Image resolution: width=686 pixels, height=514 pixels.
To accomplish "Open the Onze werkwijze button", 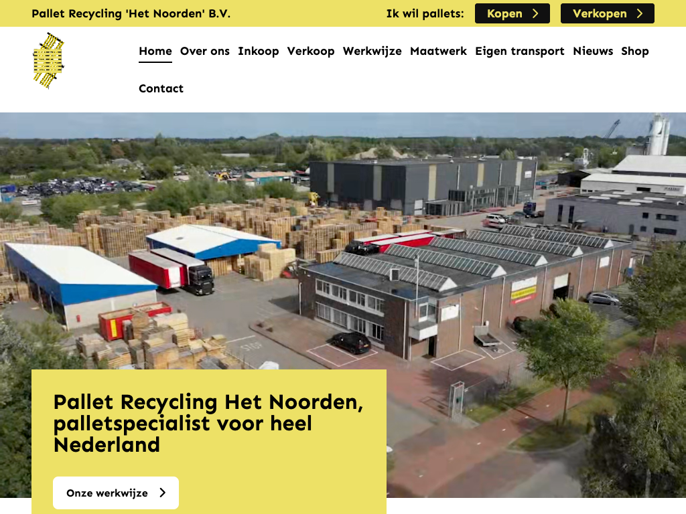I will click(116, 493).
